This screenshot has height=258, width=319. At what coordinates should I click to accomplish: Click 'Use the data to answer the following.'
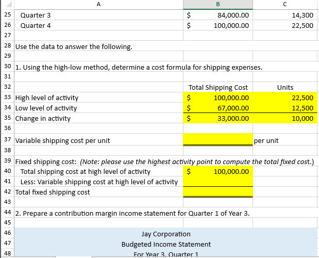[74, 46]
